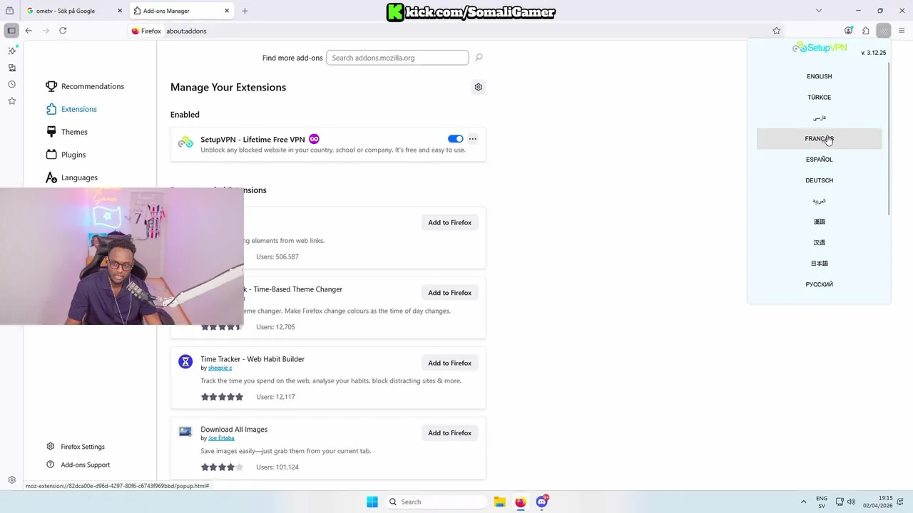Open sidebar customize gear at bottom left
Image resolution: width=913 pixels, height=513 pixels.
coord(11,480)
